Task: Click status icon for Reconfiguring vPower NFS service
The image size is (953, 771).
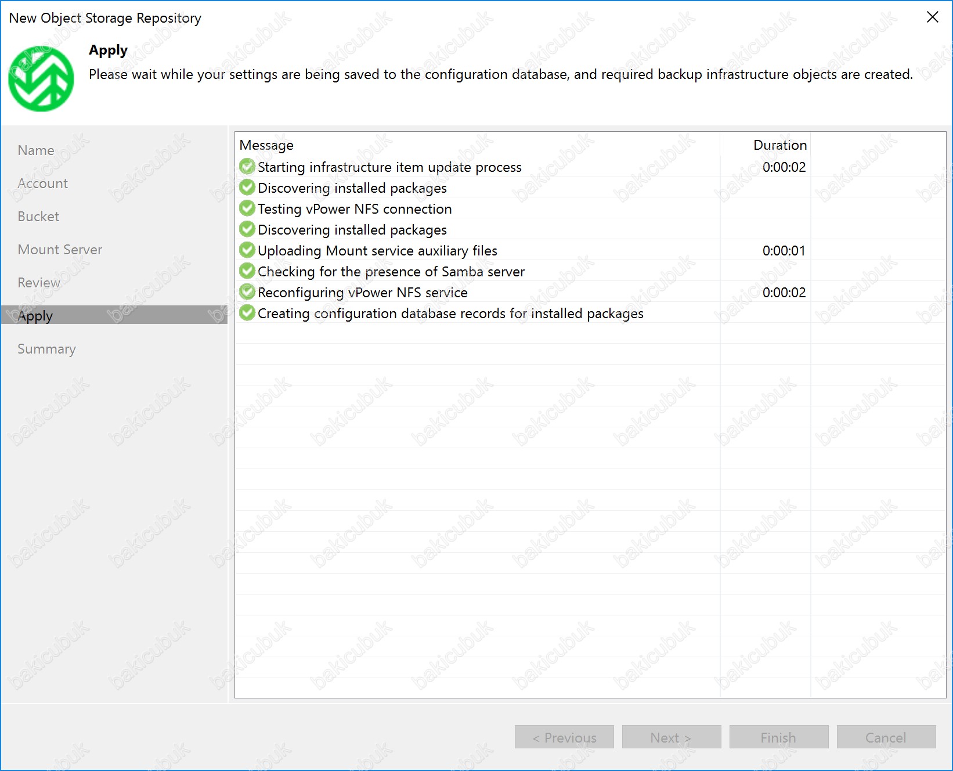Action: click(247, 292)
